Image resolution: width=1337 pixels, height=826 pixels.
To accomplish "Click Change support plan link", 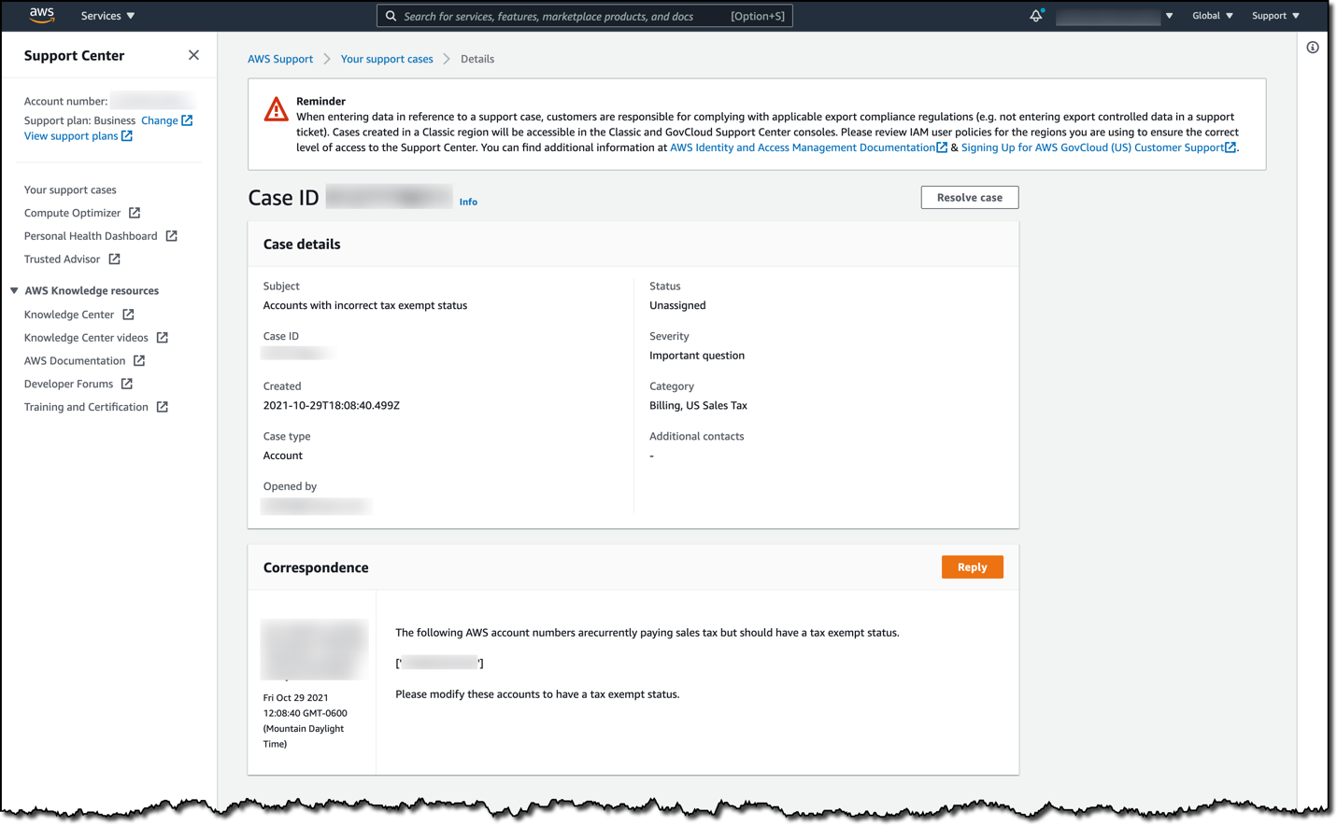I will (x=160, y=120).
